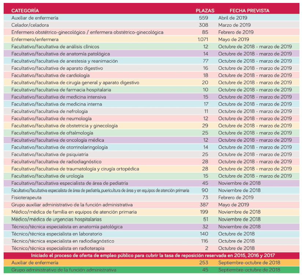Select 'Facultativo/facultativa de cardiología'
This screenshot has width=302, height=275.
coord(51,75)
